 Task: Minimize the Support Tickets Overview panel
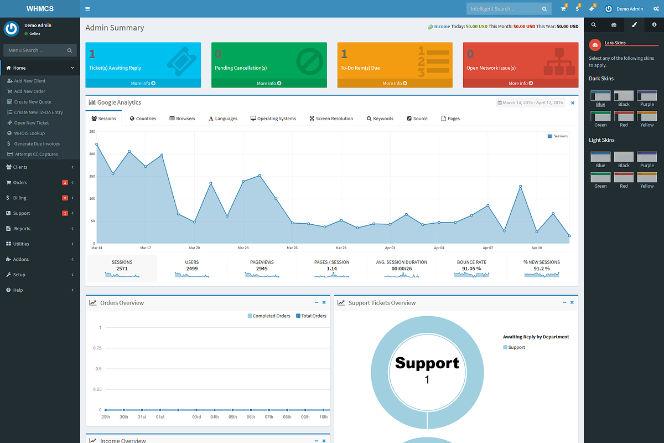565,302
